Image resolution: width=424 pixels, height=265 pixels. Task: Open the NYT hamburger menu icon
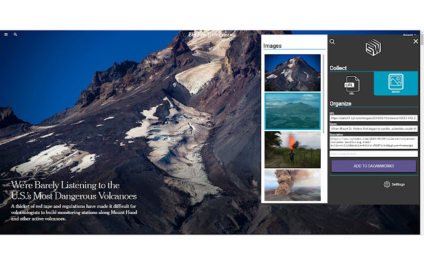pos(6,34)
